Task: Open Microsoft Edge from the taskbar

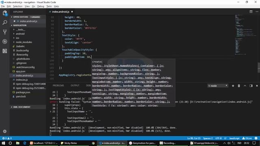Action: [25, 143]
